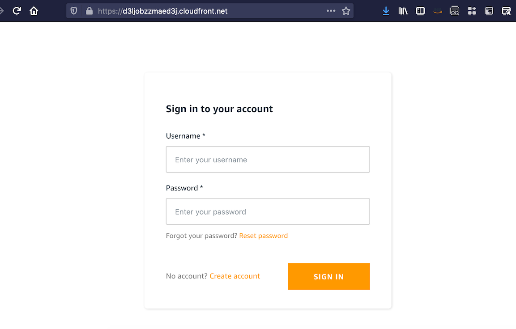Focus the Password input field
The width and height of the screenshot is (516, 329).
pos(268,211)
